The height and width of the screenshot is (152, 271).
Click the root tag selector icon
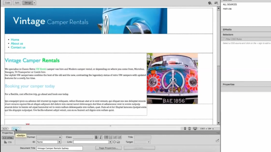5,129
